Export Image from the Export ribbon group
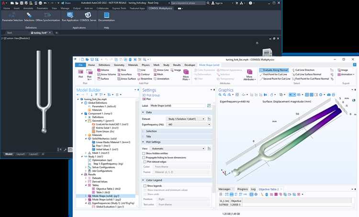This screenshot has width=359, height=217. pyautogui.click(x=343, y=70)
